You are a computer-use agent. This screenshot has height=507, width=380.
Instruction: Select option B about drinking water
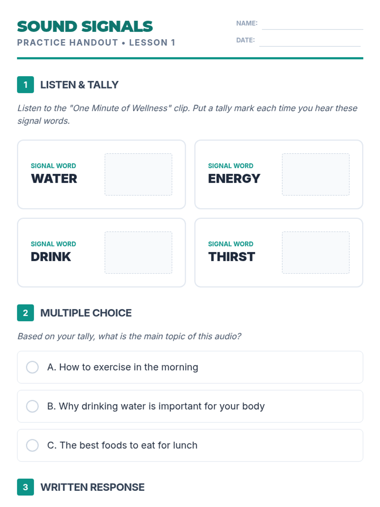(190, 406)
